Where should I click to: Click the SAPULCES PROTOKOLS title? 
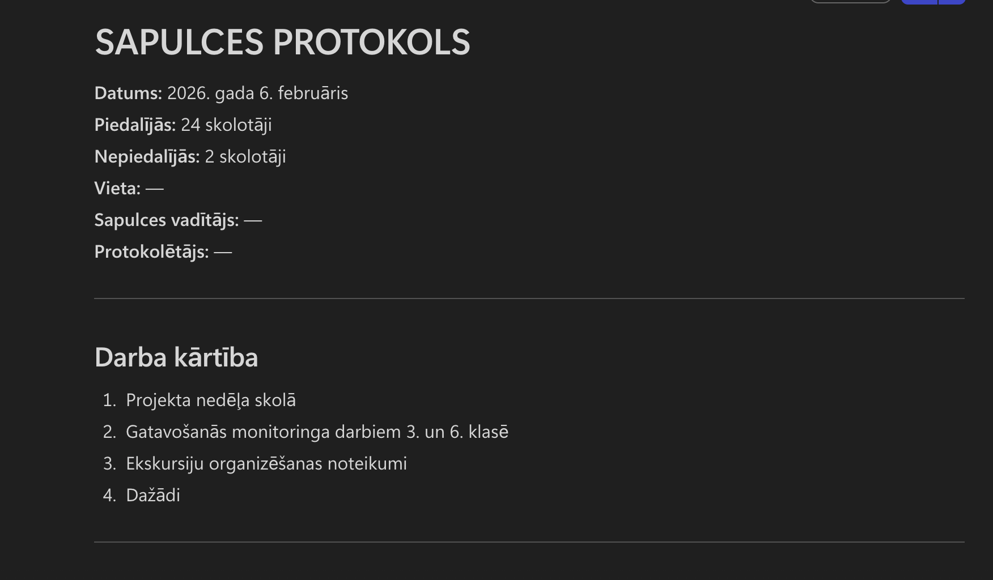click(282, 42)
